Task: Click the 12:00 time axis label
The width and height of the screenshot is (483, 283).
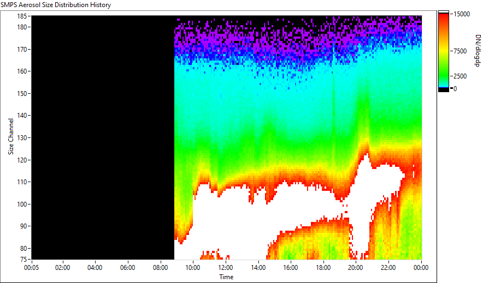Action: 226,268
